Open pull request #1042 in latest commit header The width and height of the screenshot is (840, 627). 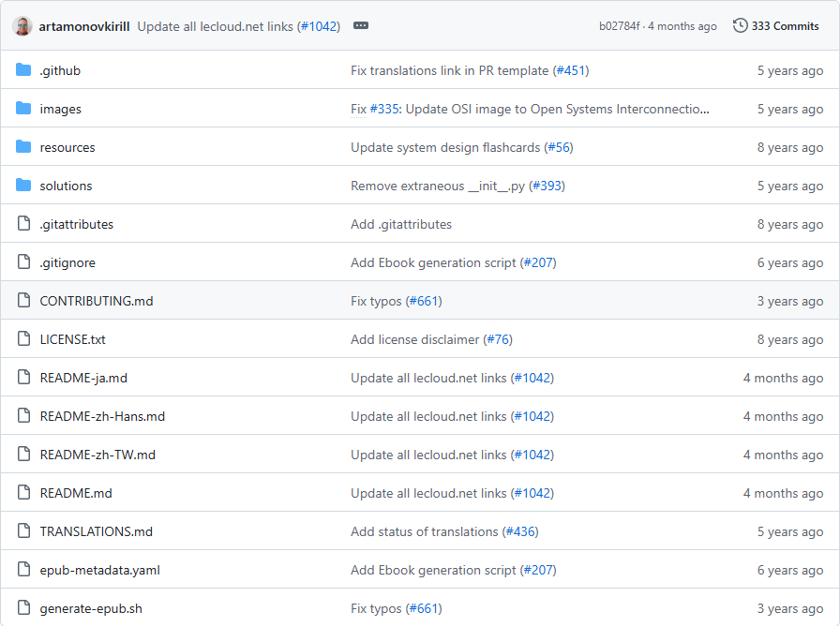319,26
